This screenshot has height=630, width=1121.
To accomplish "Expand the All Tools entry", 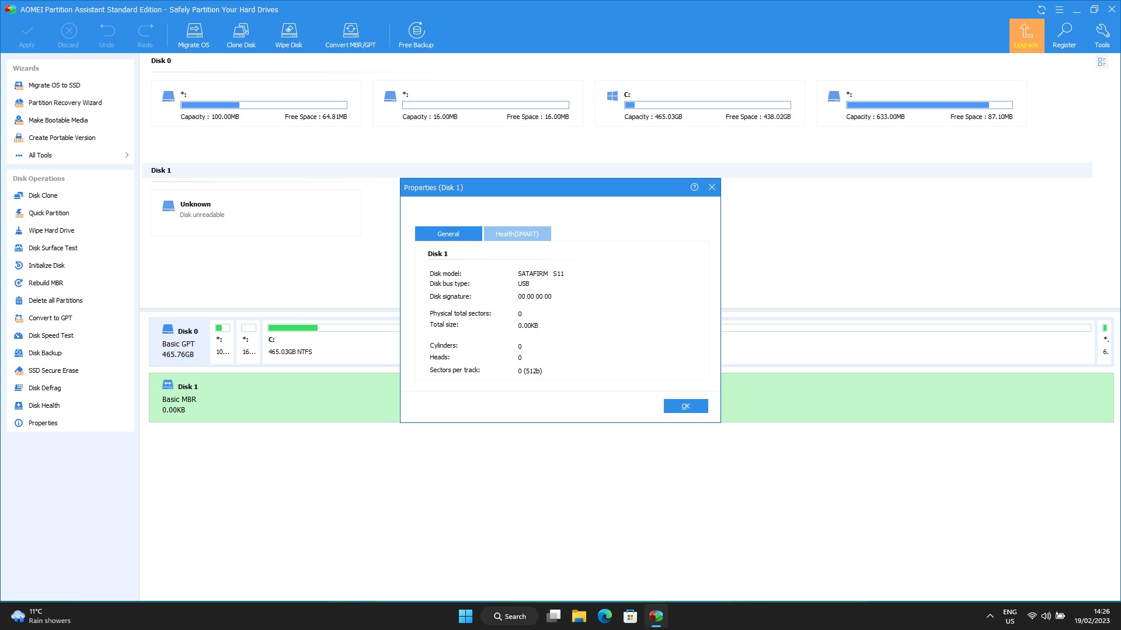I will (x=71, y=155).
